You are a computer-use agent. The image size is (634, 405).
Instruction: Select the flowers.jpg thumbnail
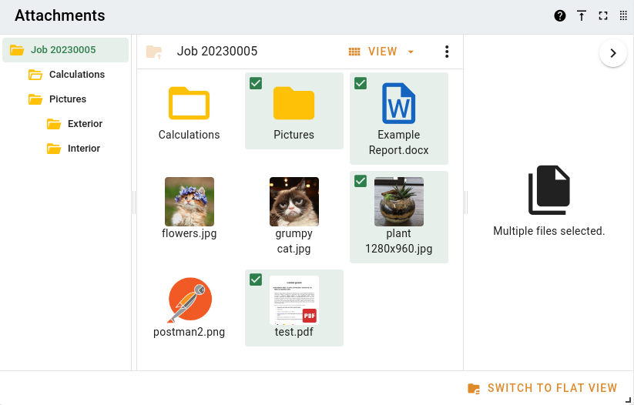[x=190, y=201]
